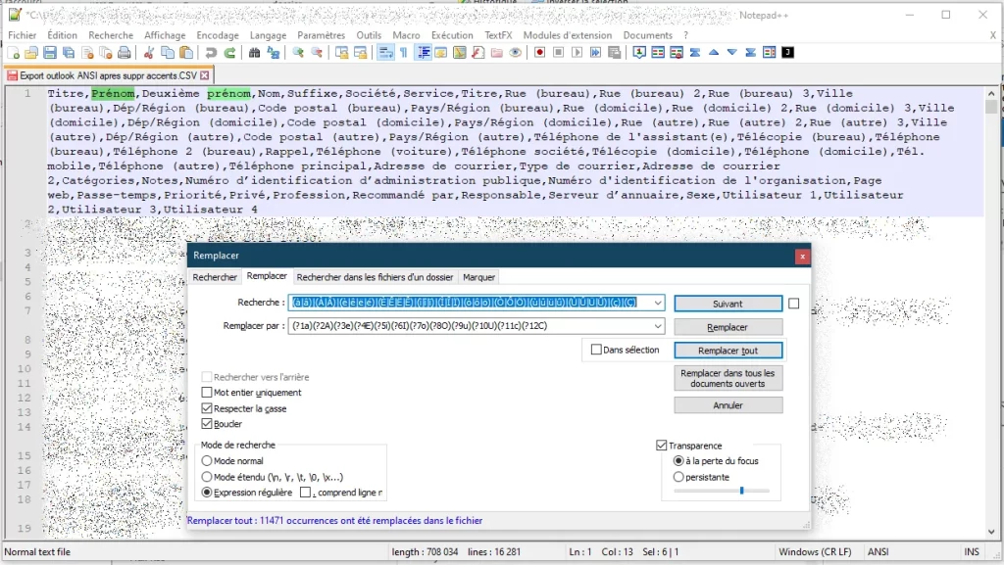
Task: Tick the checkbox next to Suivant
Action: coord(794,304)
